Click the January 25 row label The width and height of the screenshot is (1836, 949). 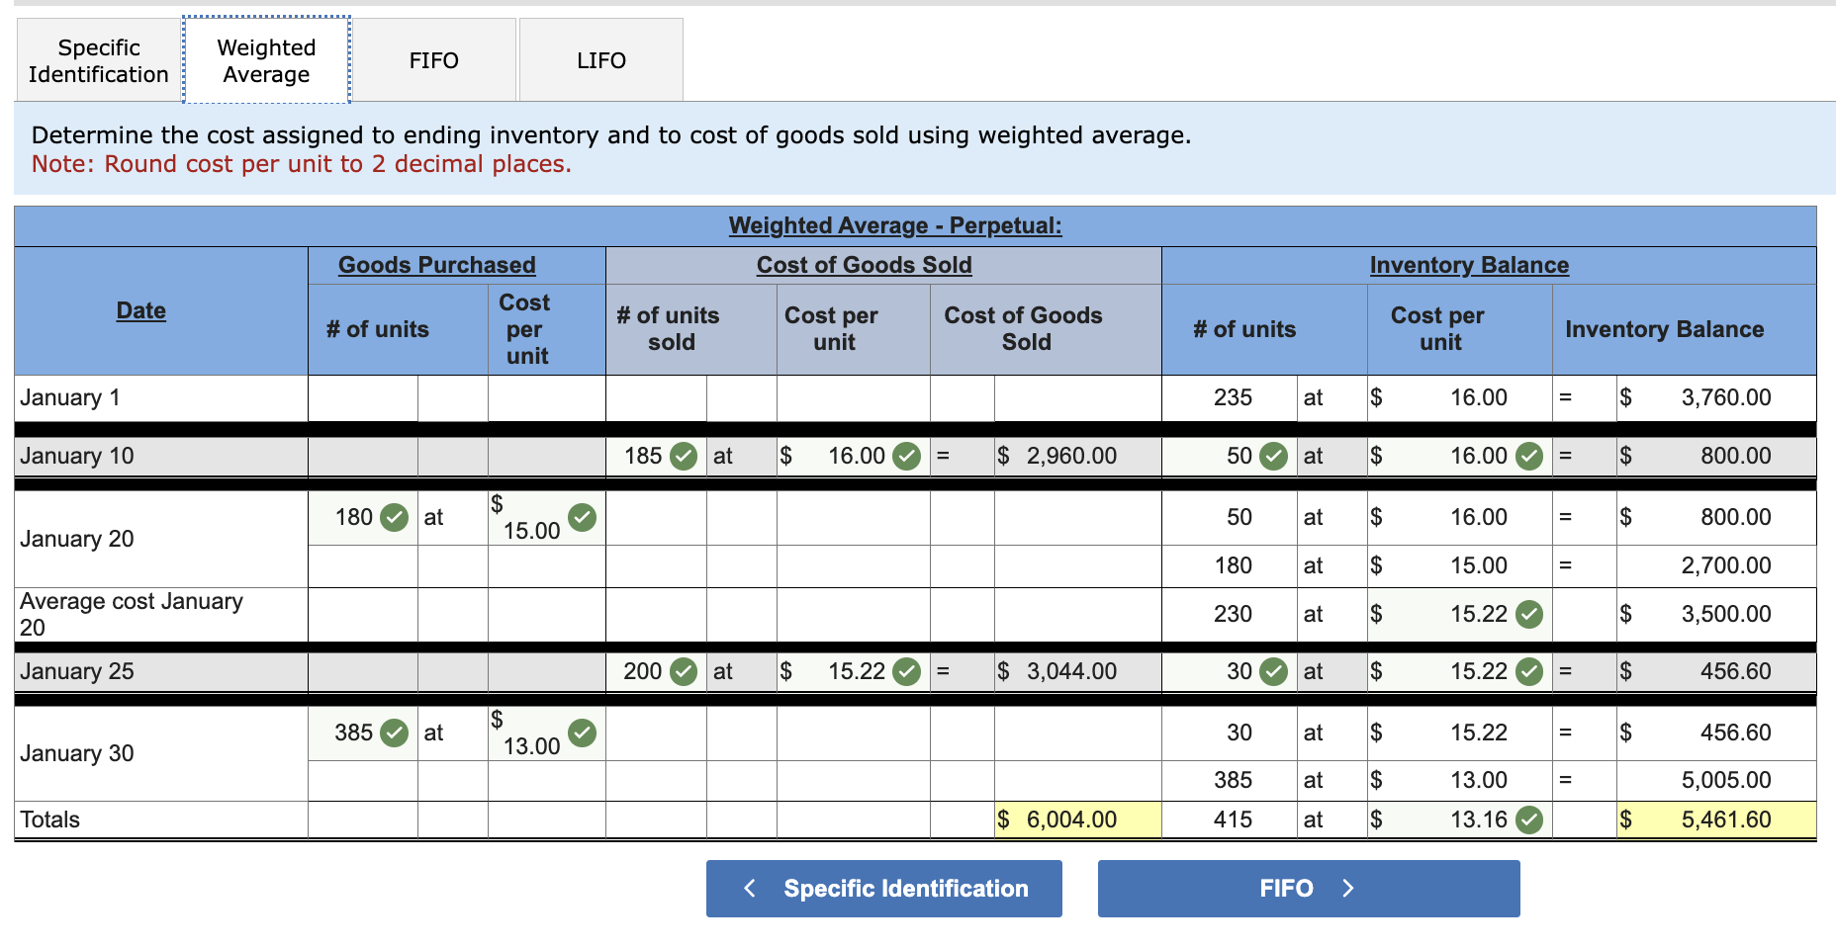(x=77, y=671)
